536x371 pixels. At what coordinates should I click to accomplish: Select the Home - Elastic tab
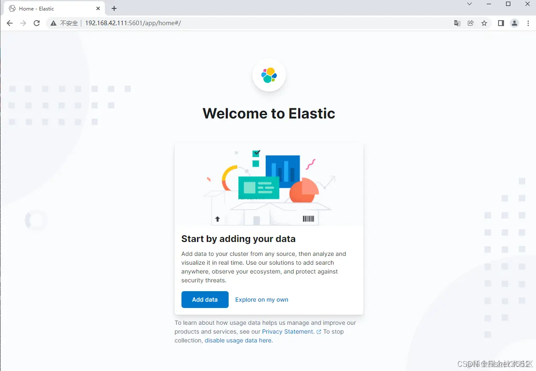pos(54,8)
